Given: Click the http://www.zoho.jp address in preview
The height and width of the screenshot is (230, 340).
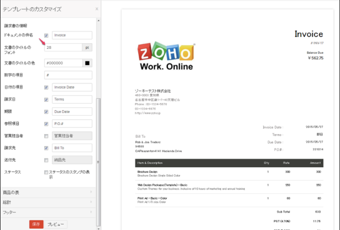Looking at the screenshot, I should [x=148, y=113].
